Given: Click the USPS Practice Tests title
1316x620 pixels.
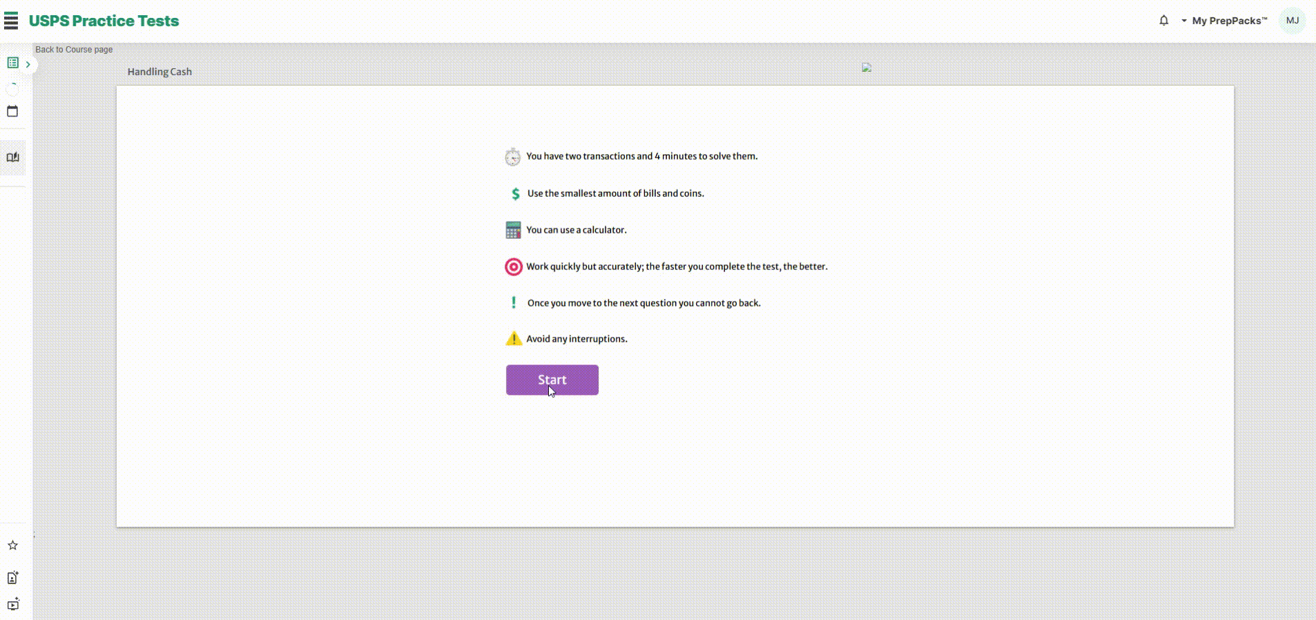Looking at the screenshot, I should coord(104,21).
